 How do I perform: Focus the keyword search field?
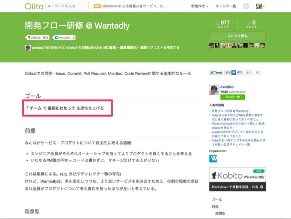tap(67, 6)
